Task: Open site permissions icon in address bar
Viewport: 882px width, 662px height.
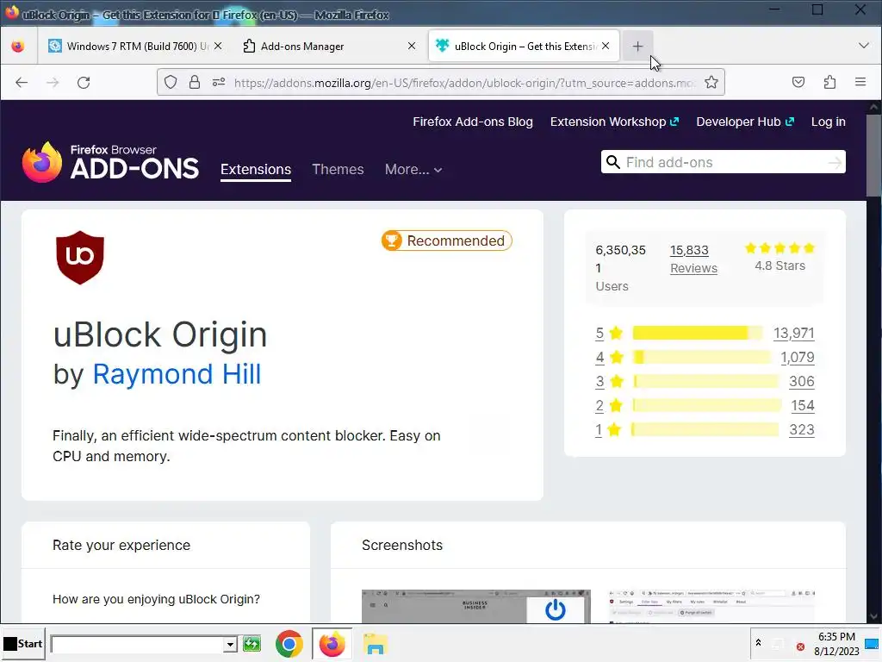Action: [x=219, y=83]
